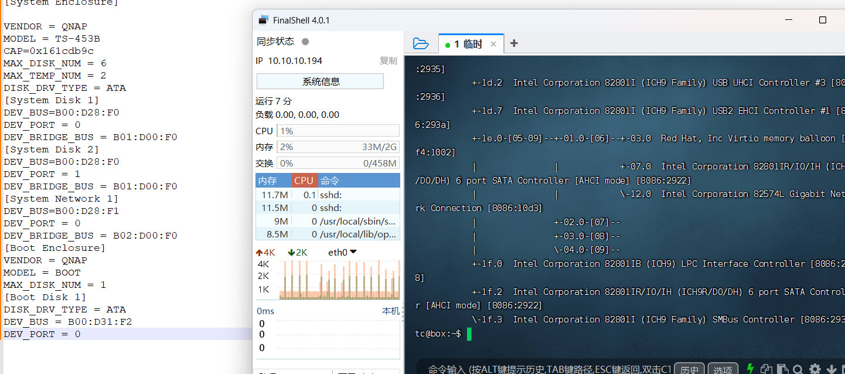Viewport: 845px width, 374px height.
Task: Click 'MAX_TEMP_NUM = 2' line in editor
Action: (55, 76)
